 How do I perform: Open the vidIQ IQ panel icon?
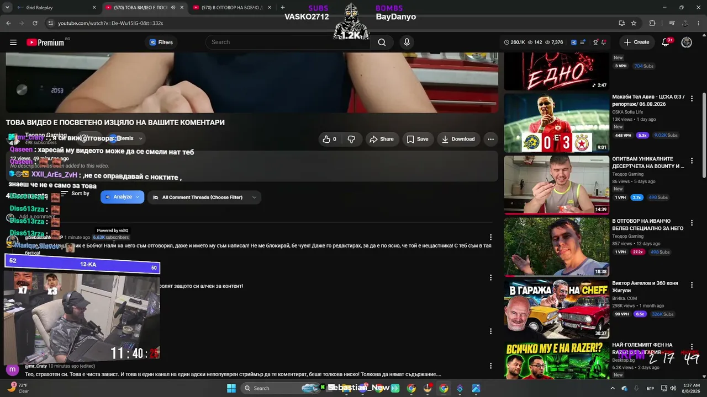tap(574, 42)
